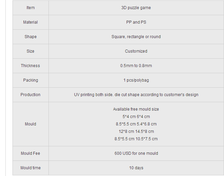Viewport: 224px width, 176px height.
Task: Click '600 USD for one mould' text
Action: click(136, 153)
